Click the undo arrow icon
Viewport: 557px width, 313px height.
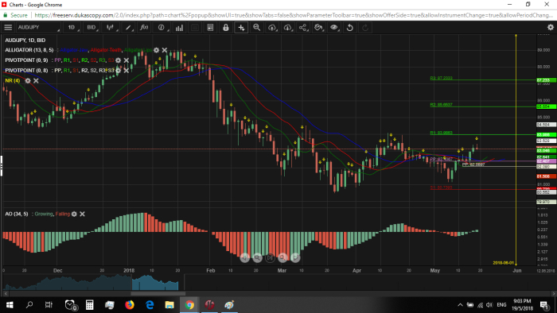coord(350,27)
